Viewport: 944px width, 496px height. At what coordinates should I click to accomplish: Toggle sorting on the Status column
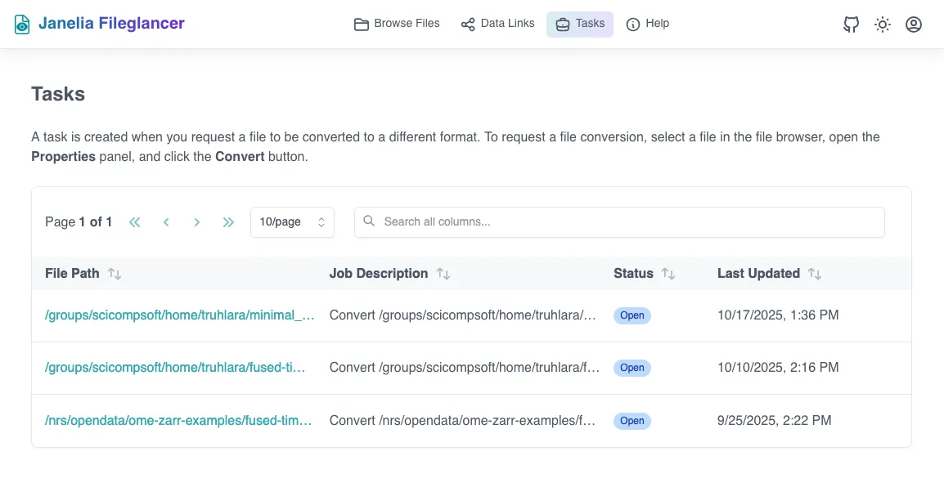tap(669, 273)
